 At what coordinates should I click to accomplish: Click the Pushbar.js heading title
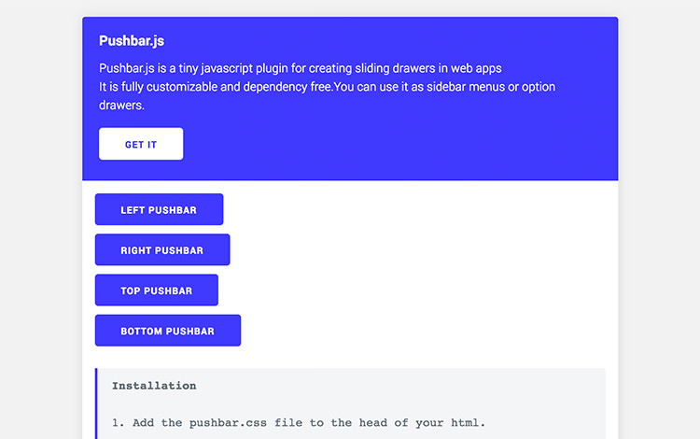pyautogui.click(x=132, y=41)
